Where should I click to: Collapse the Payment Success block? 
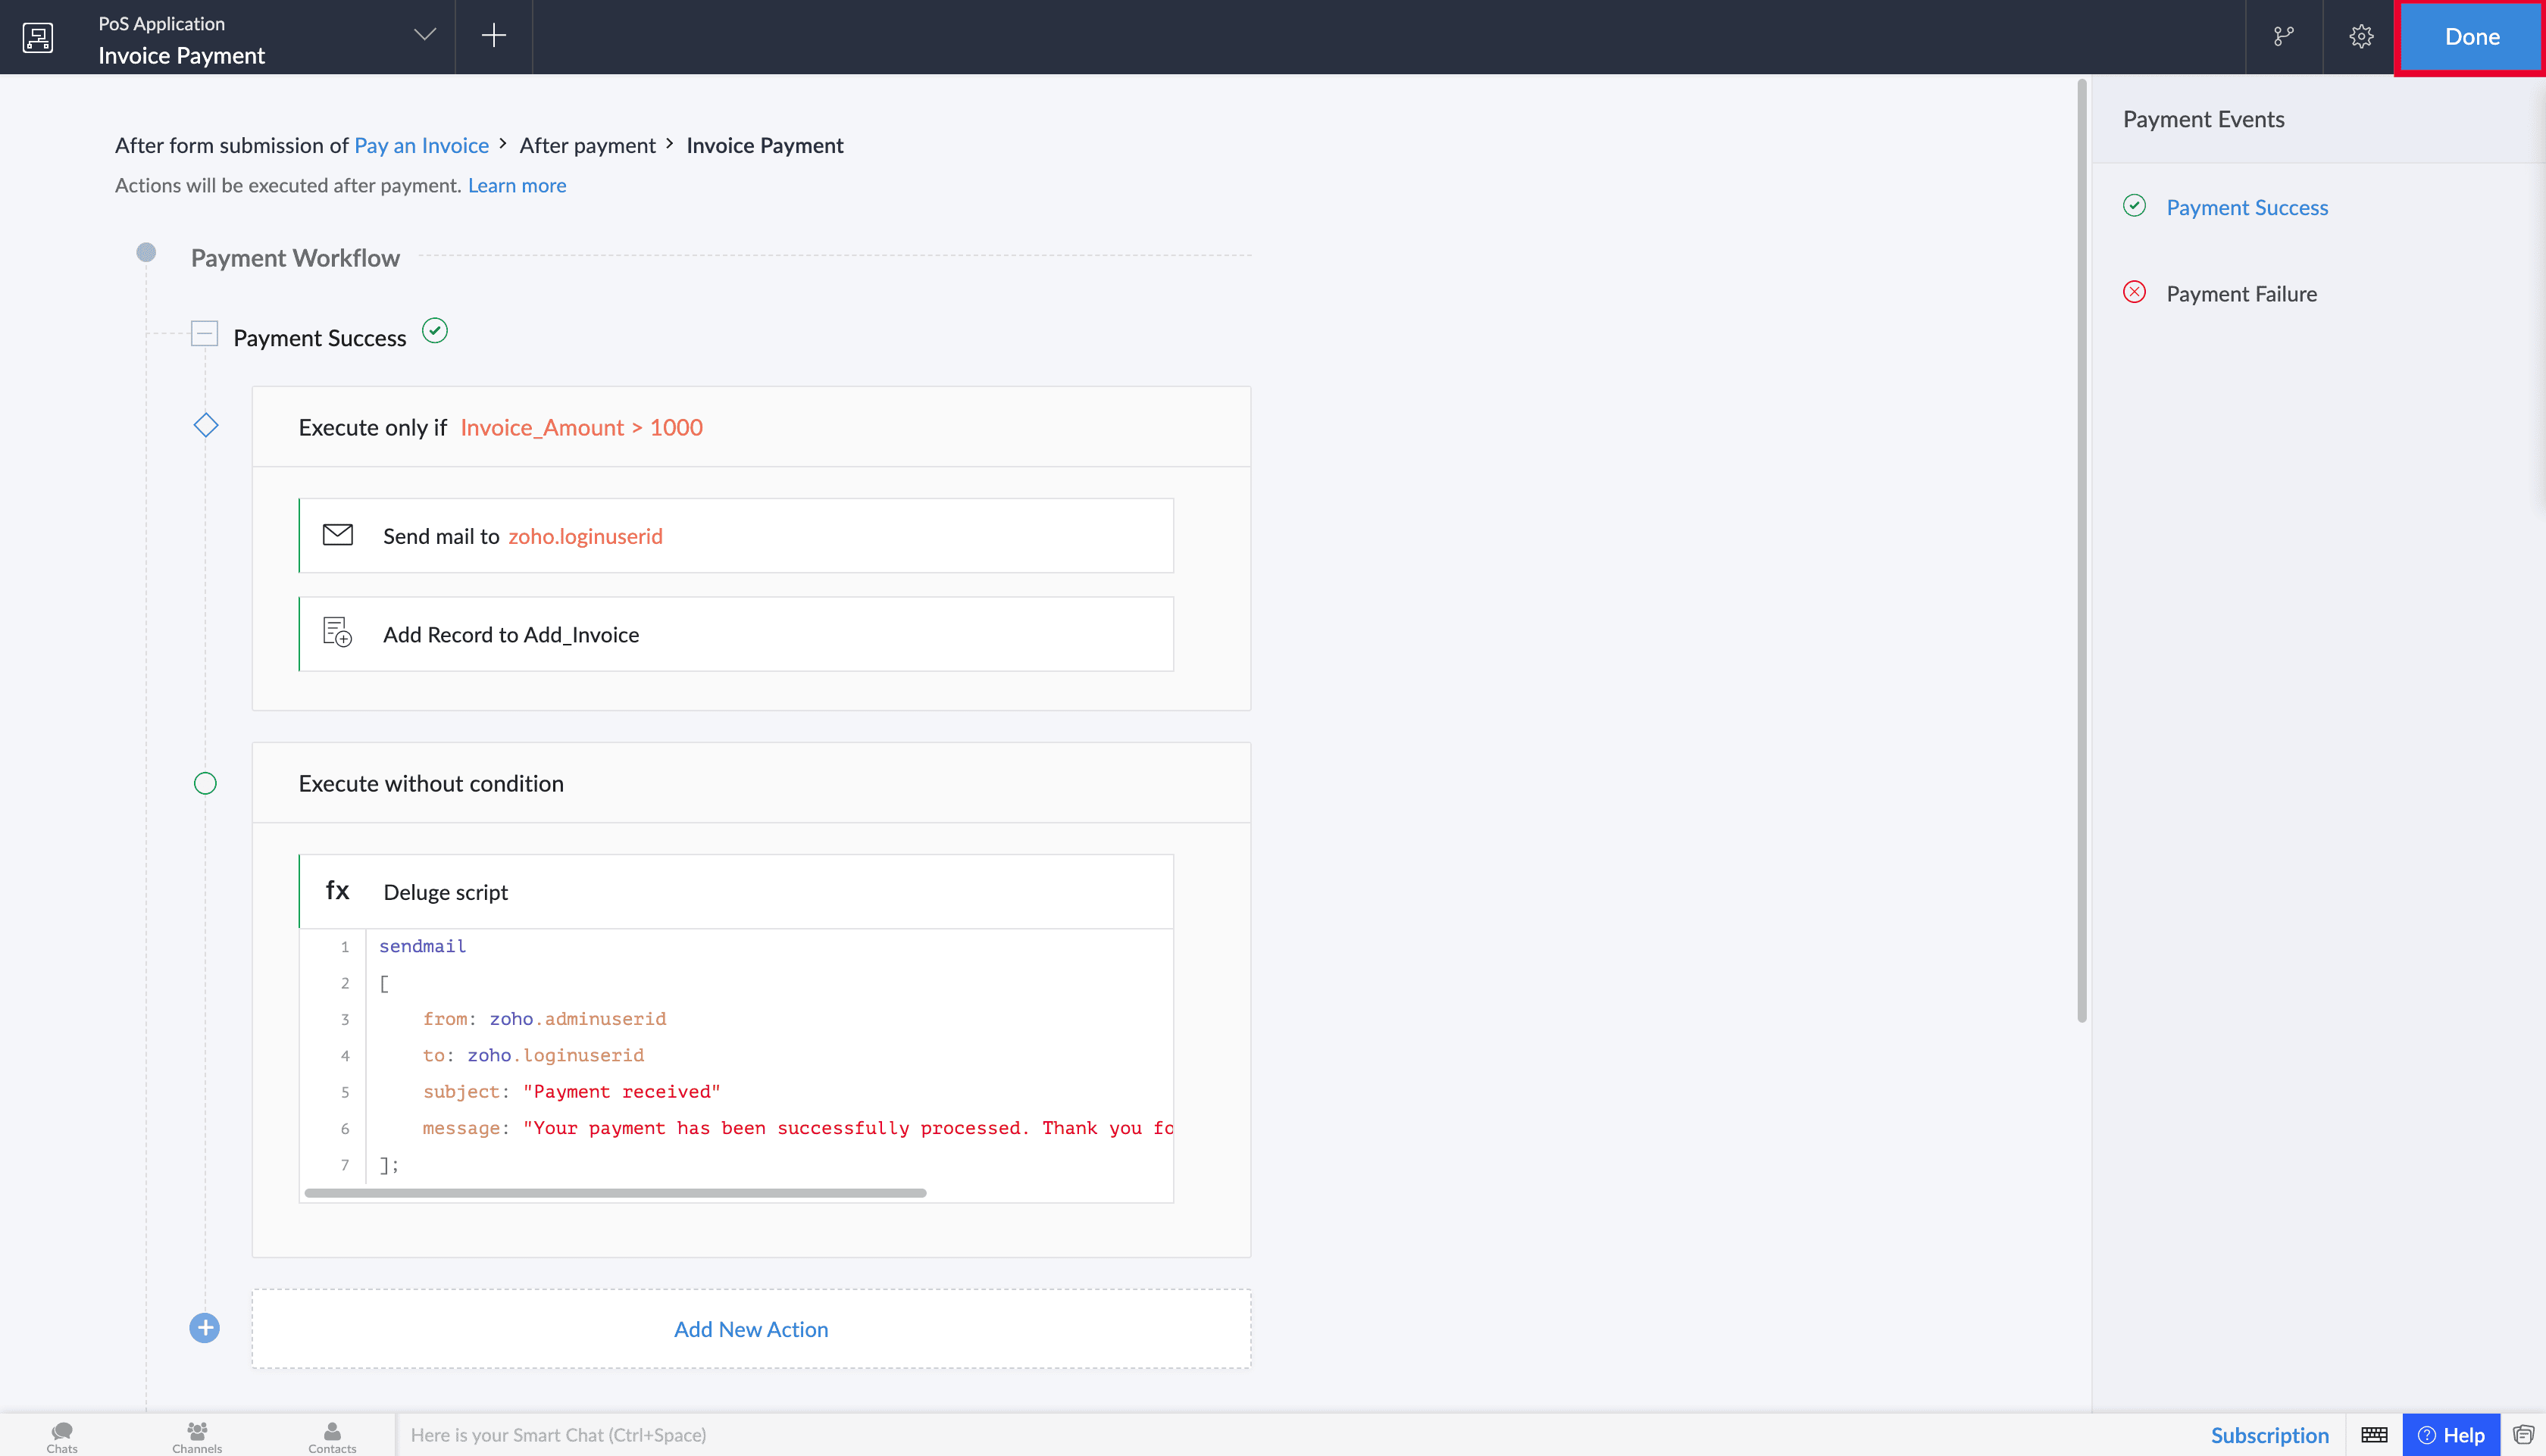(205, 333)
